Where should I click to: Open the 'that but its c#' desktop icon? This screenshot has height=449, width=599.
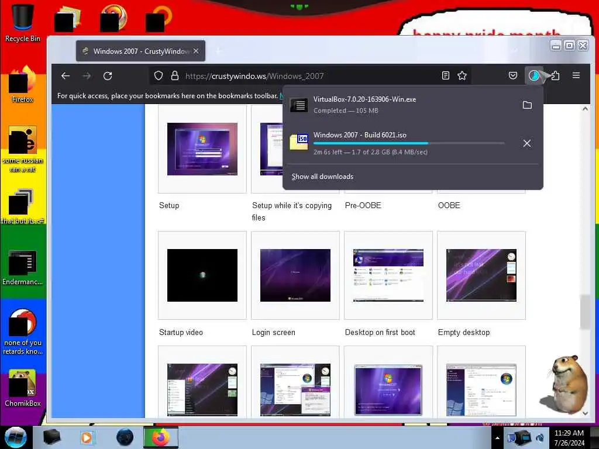[x=23, y=206]
